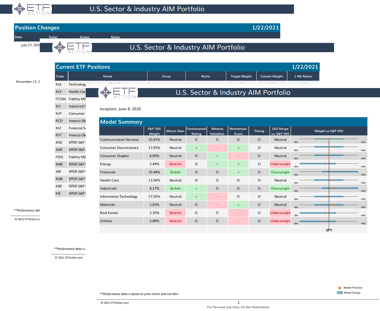
Task: Click the XME ticker in positions table
Action: (59, 164)
